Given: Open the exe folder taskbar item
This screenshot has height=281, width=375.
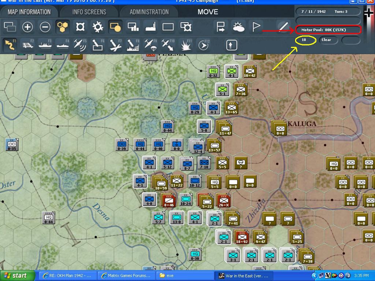Looking at the screenshot, I should point(184,276).
